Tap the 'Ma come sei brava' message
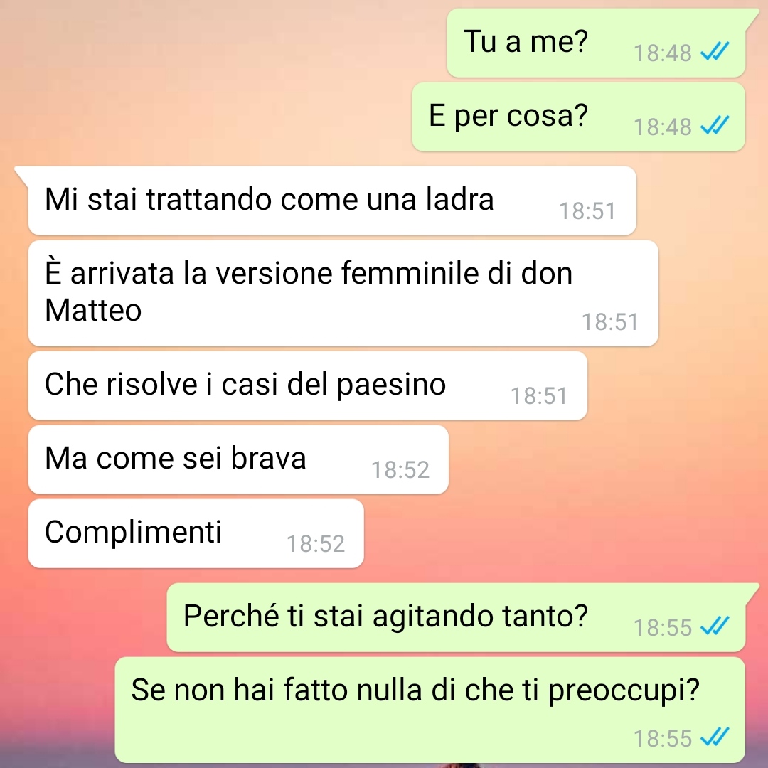The width and height of the screenshot is (768, 768). click(x=238, y=459)
